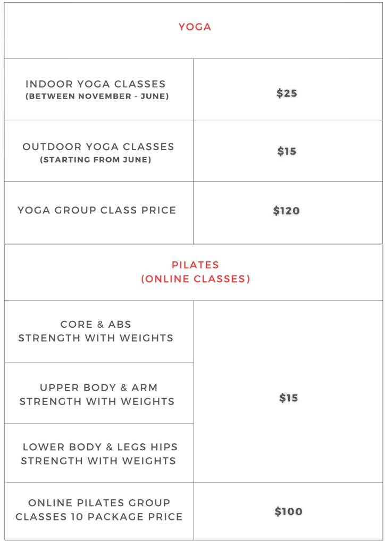This screenshot has width=385, height=545.
Task: Click the Starting From June subtitle
Action: pyautogui.click(x=96, y=160)
